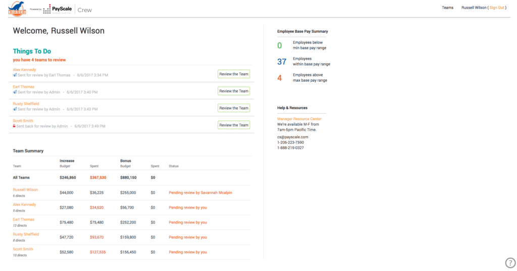The height and width of the screenshot is (271, 517).
Task: Click the sent icon under Alex Kennedy
Action: pos(15,75)
